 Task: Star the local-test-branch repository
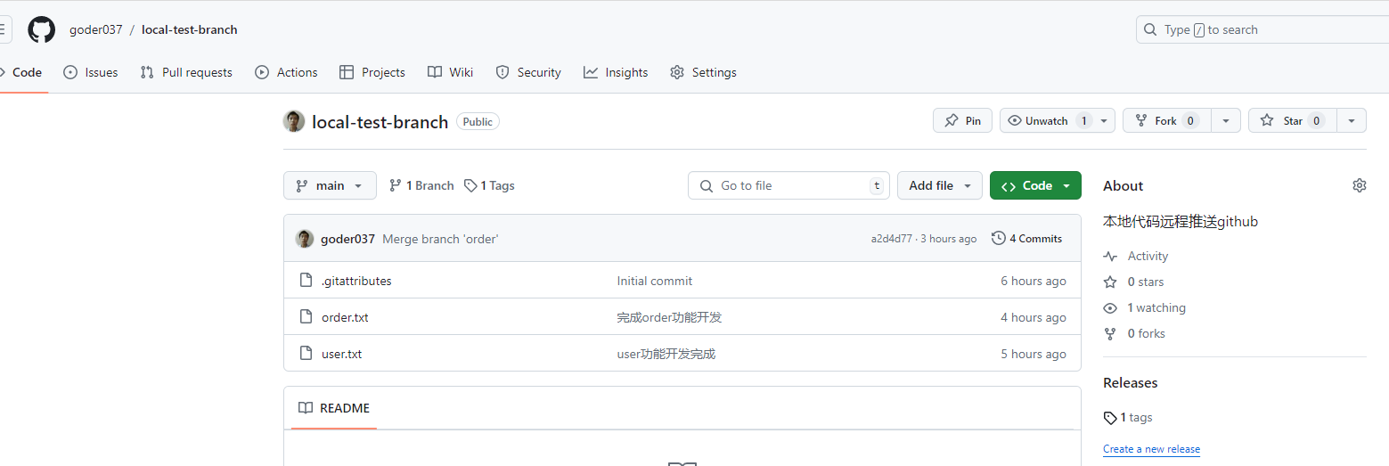point(1293,121)
